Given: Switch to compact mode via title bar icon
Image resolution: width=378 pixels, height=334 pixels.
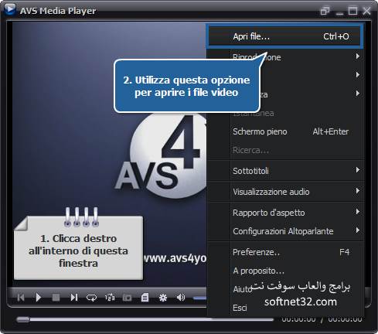Looking at the screenshot, I should click(325, 11).
